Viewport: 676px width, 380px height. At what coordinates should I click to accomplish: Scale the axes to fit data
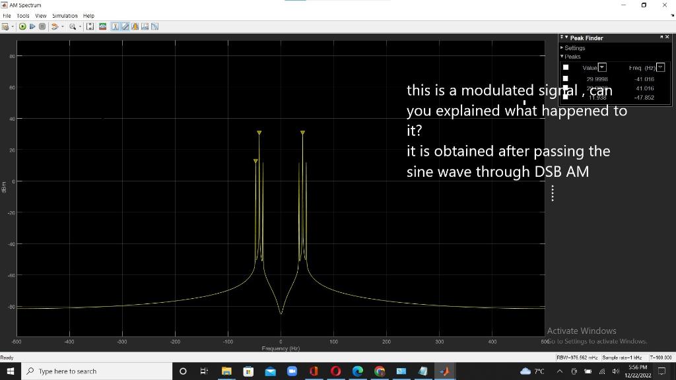coord(90,26)
